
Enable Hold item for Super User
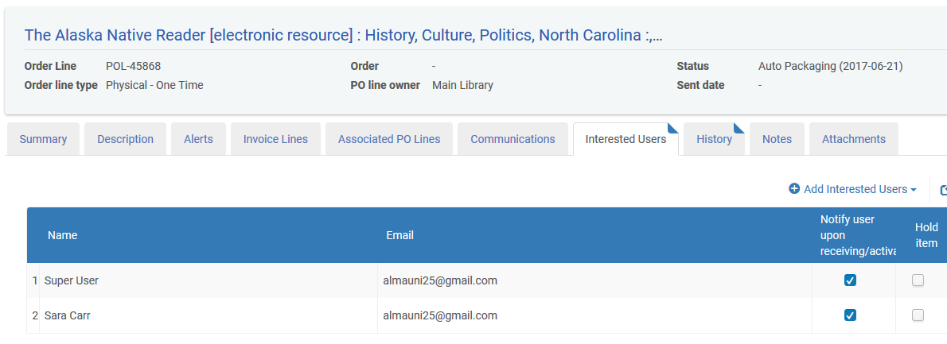click(x=918, y=280)
